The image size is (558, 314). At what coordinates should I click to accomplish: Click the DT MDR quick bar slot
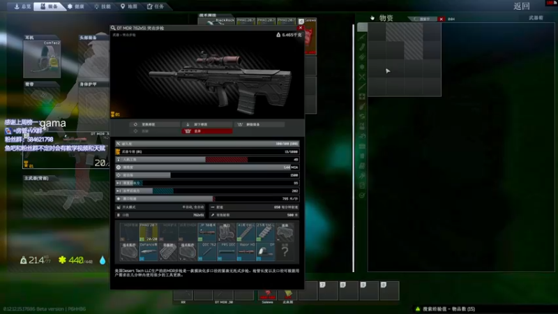point(223,294)
